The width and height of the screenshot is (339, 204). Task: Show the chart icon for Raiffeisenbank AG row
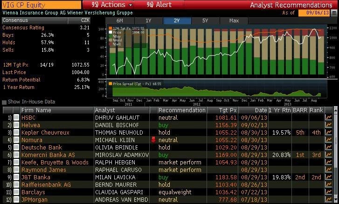click(x=328, y=184)
